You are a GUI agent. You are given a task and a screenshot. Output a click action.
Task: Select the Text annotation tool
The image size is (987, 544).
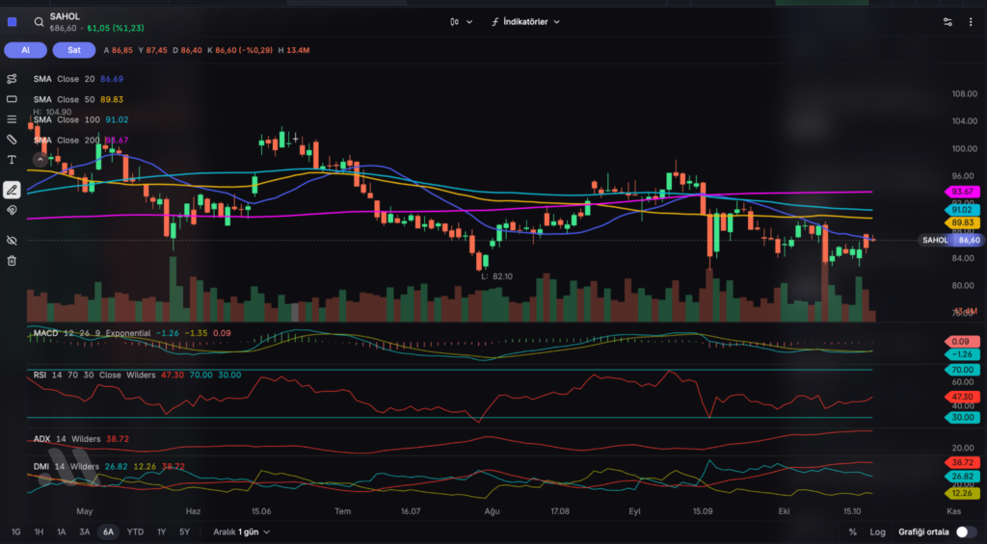click(x=12, y=160)
